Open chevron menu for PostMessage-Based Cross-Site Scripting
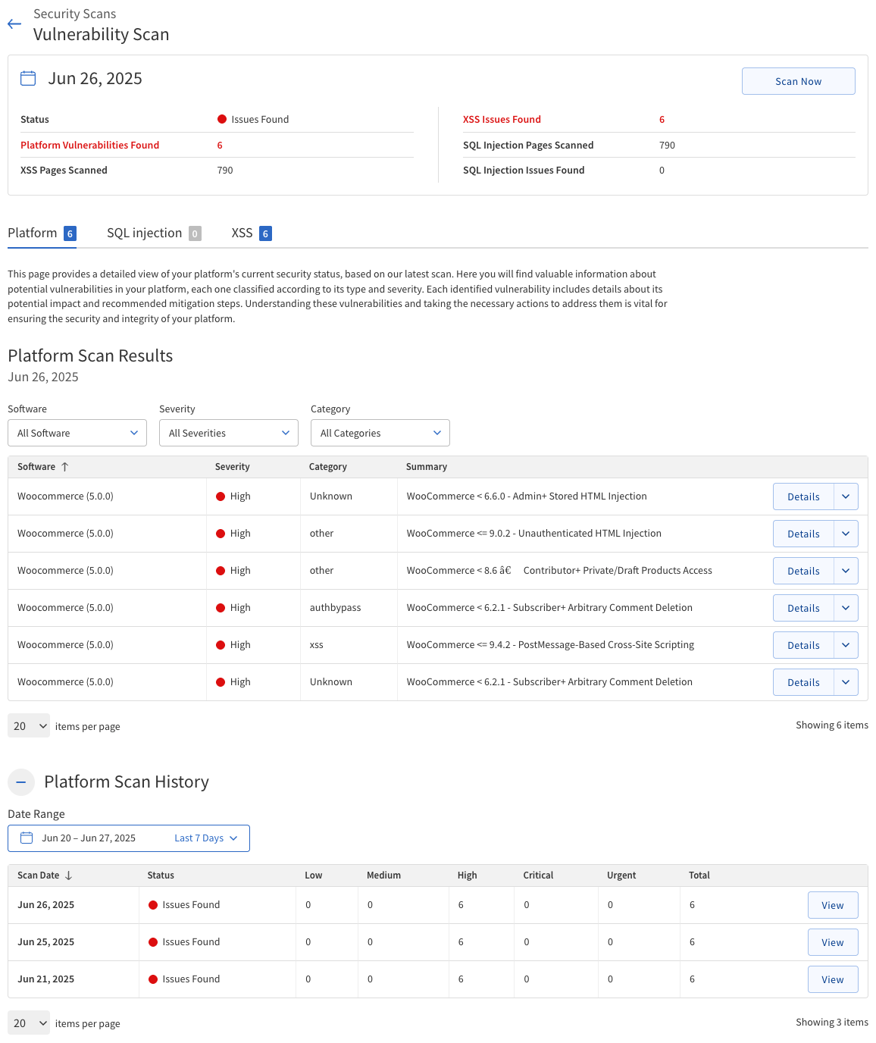The width and height of the screenshot is (876, 1043). (x=846, y=645)
